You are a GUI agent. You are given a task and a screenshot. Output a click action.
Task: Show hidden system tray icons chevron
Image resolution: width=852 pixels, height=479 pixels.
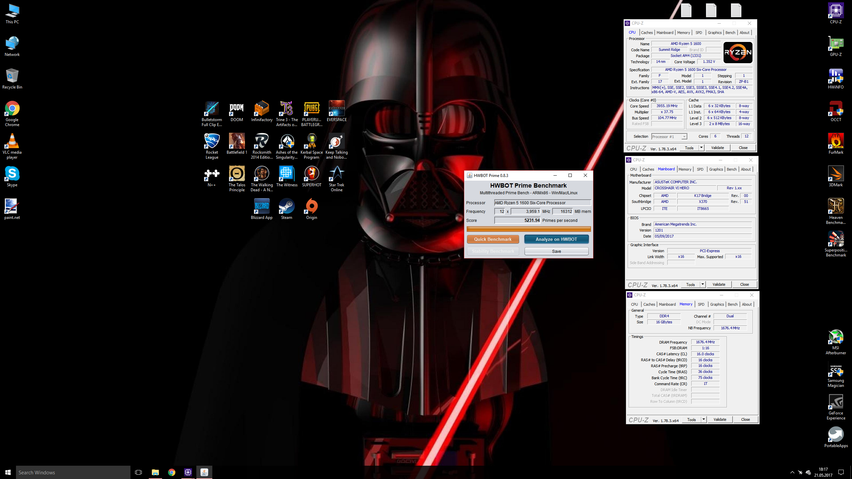pos(792,472)
